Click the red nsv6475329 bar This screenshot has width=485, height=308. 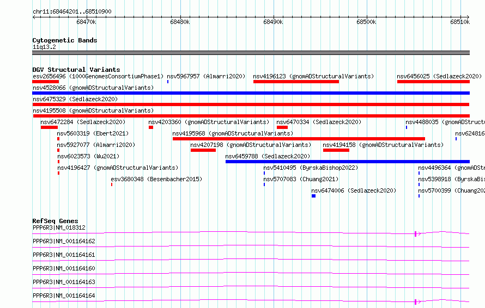[251, 104]
